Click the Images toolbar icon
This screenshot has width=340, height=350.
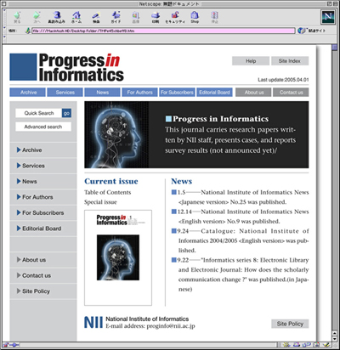[x=136, y=17]
